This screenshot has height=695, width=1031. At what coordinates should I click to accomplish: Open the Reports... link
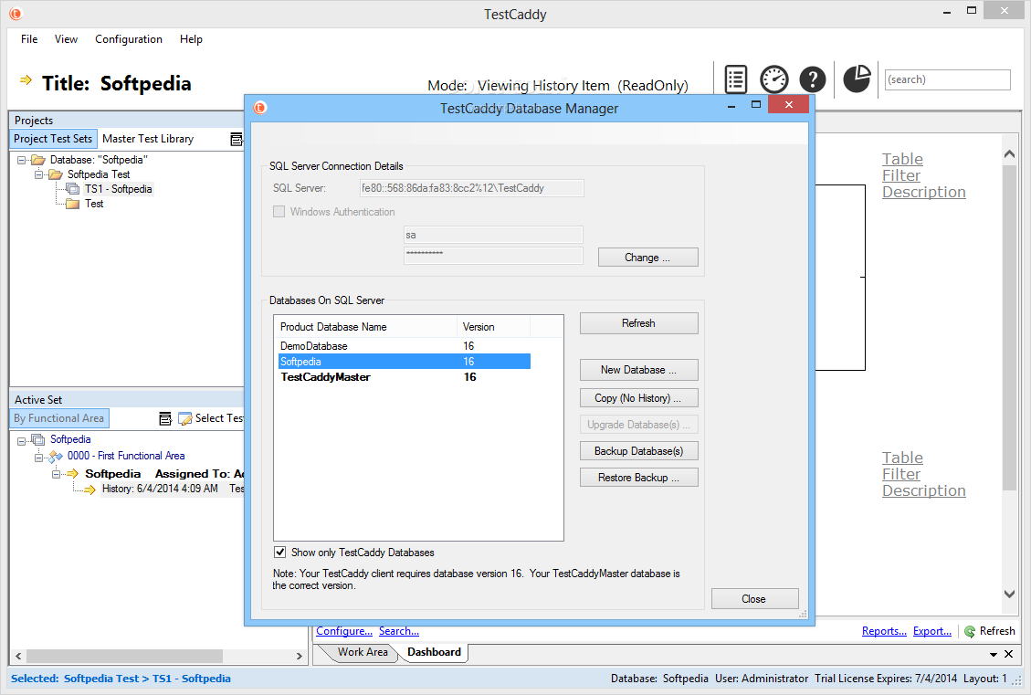tap(884, 631)
